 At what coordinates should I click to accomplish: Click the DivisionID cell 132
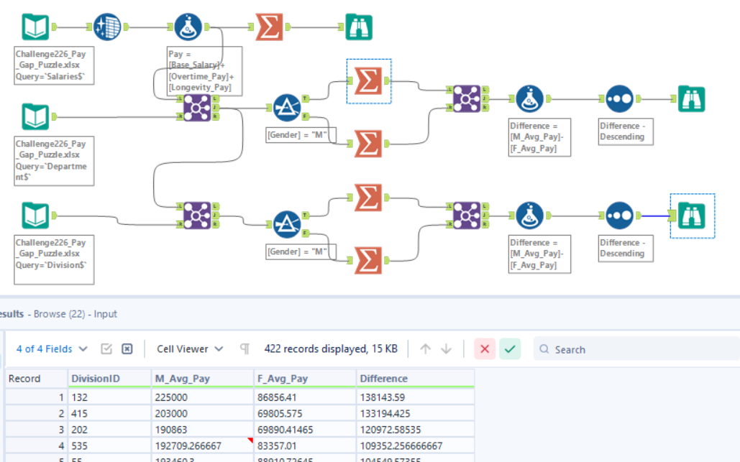(x=109, y=397)
